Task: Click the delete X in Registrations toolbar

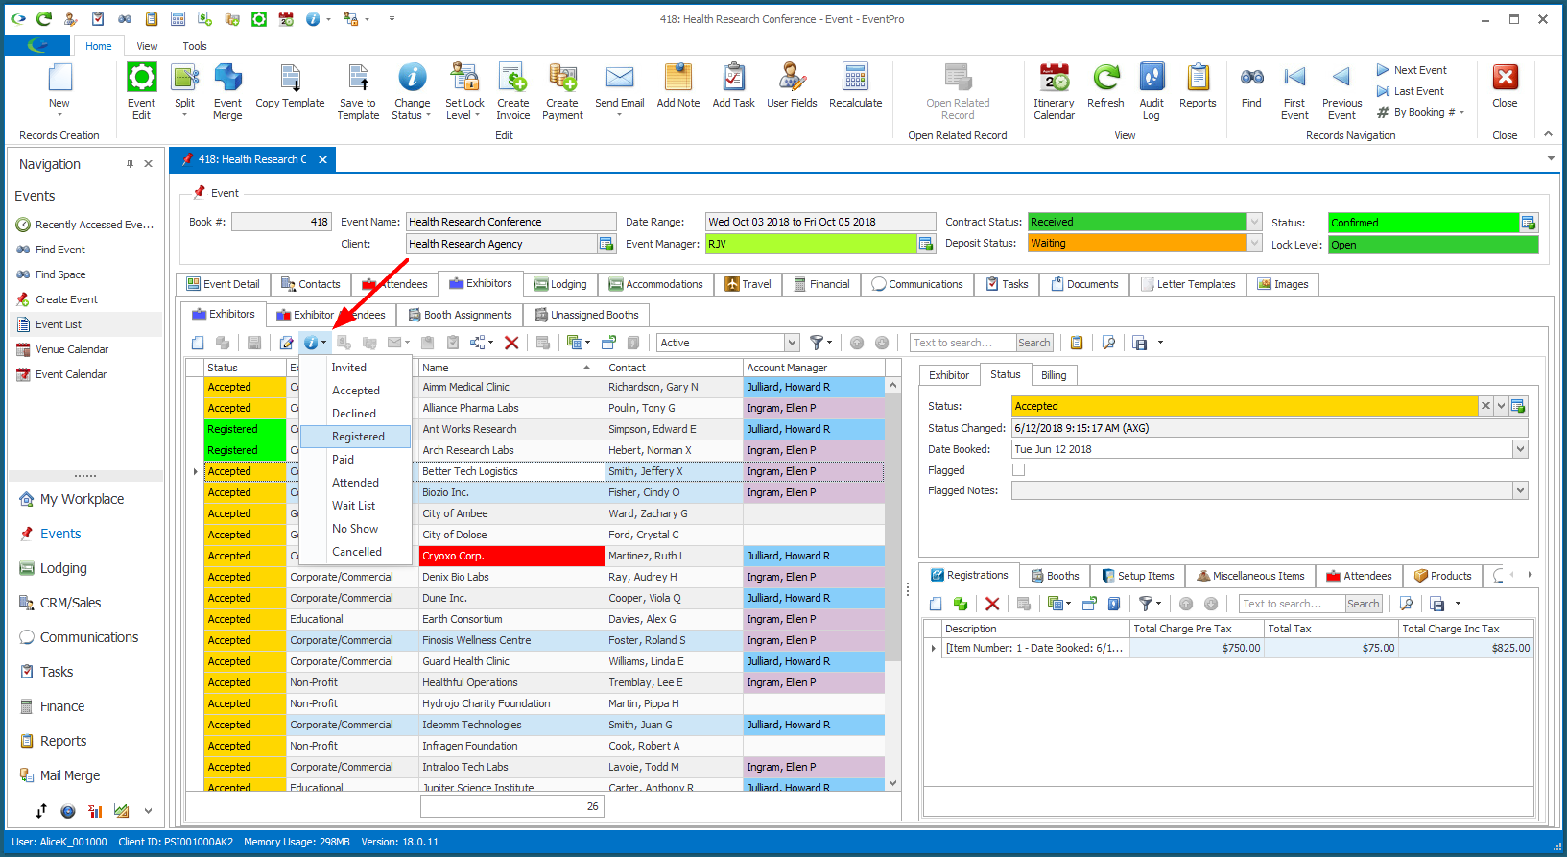Action: point(992,604)
